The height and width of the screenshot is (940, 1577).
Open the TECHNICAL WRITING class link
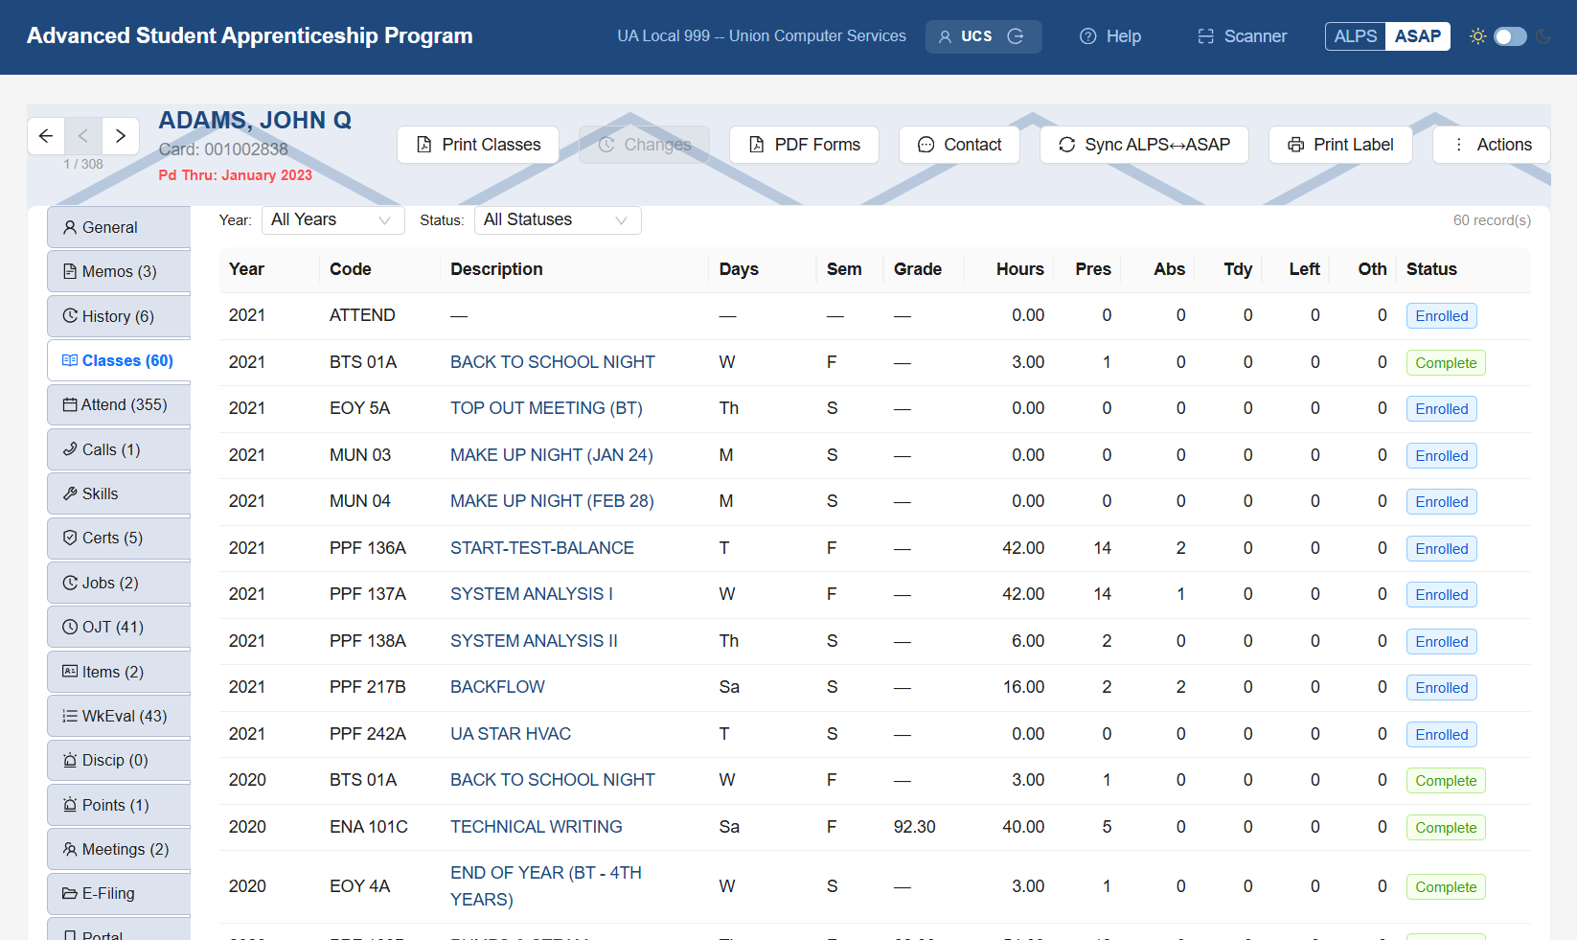[x=537, y=827]
